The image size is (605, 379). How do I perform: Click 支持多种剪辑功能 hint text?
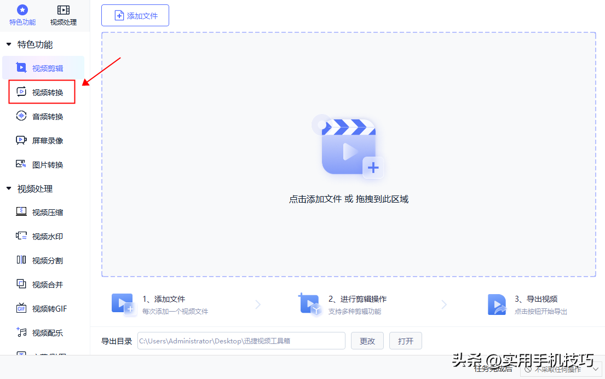pyautogui.click(x=355, y=311)
